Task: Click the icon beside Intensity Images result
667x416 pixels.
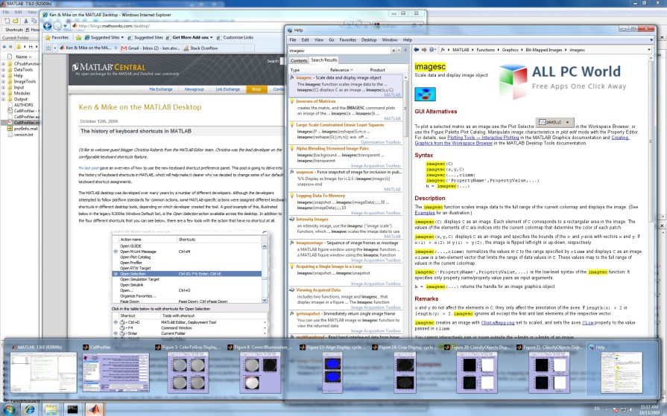Action: pyautogui.click(x=292, y=220)
